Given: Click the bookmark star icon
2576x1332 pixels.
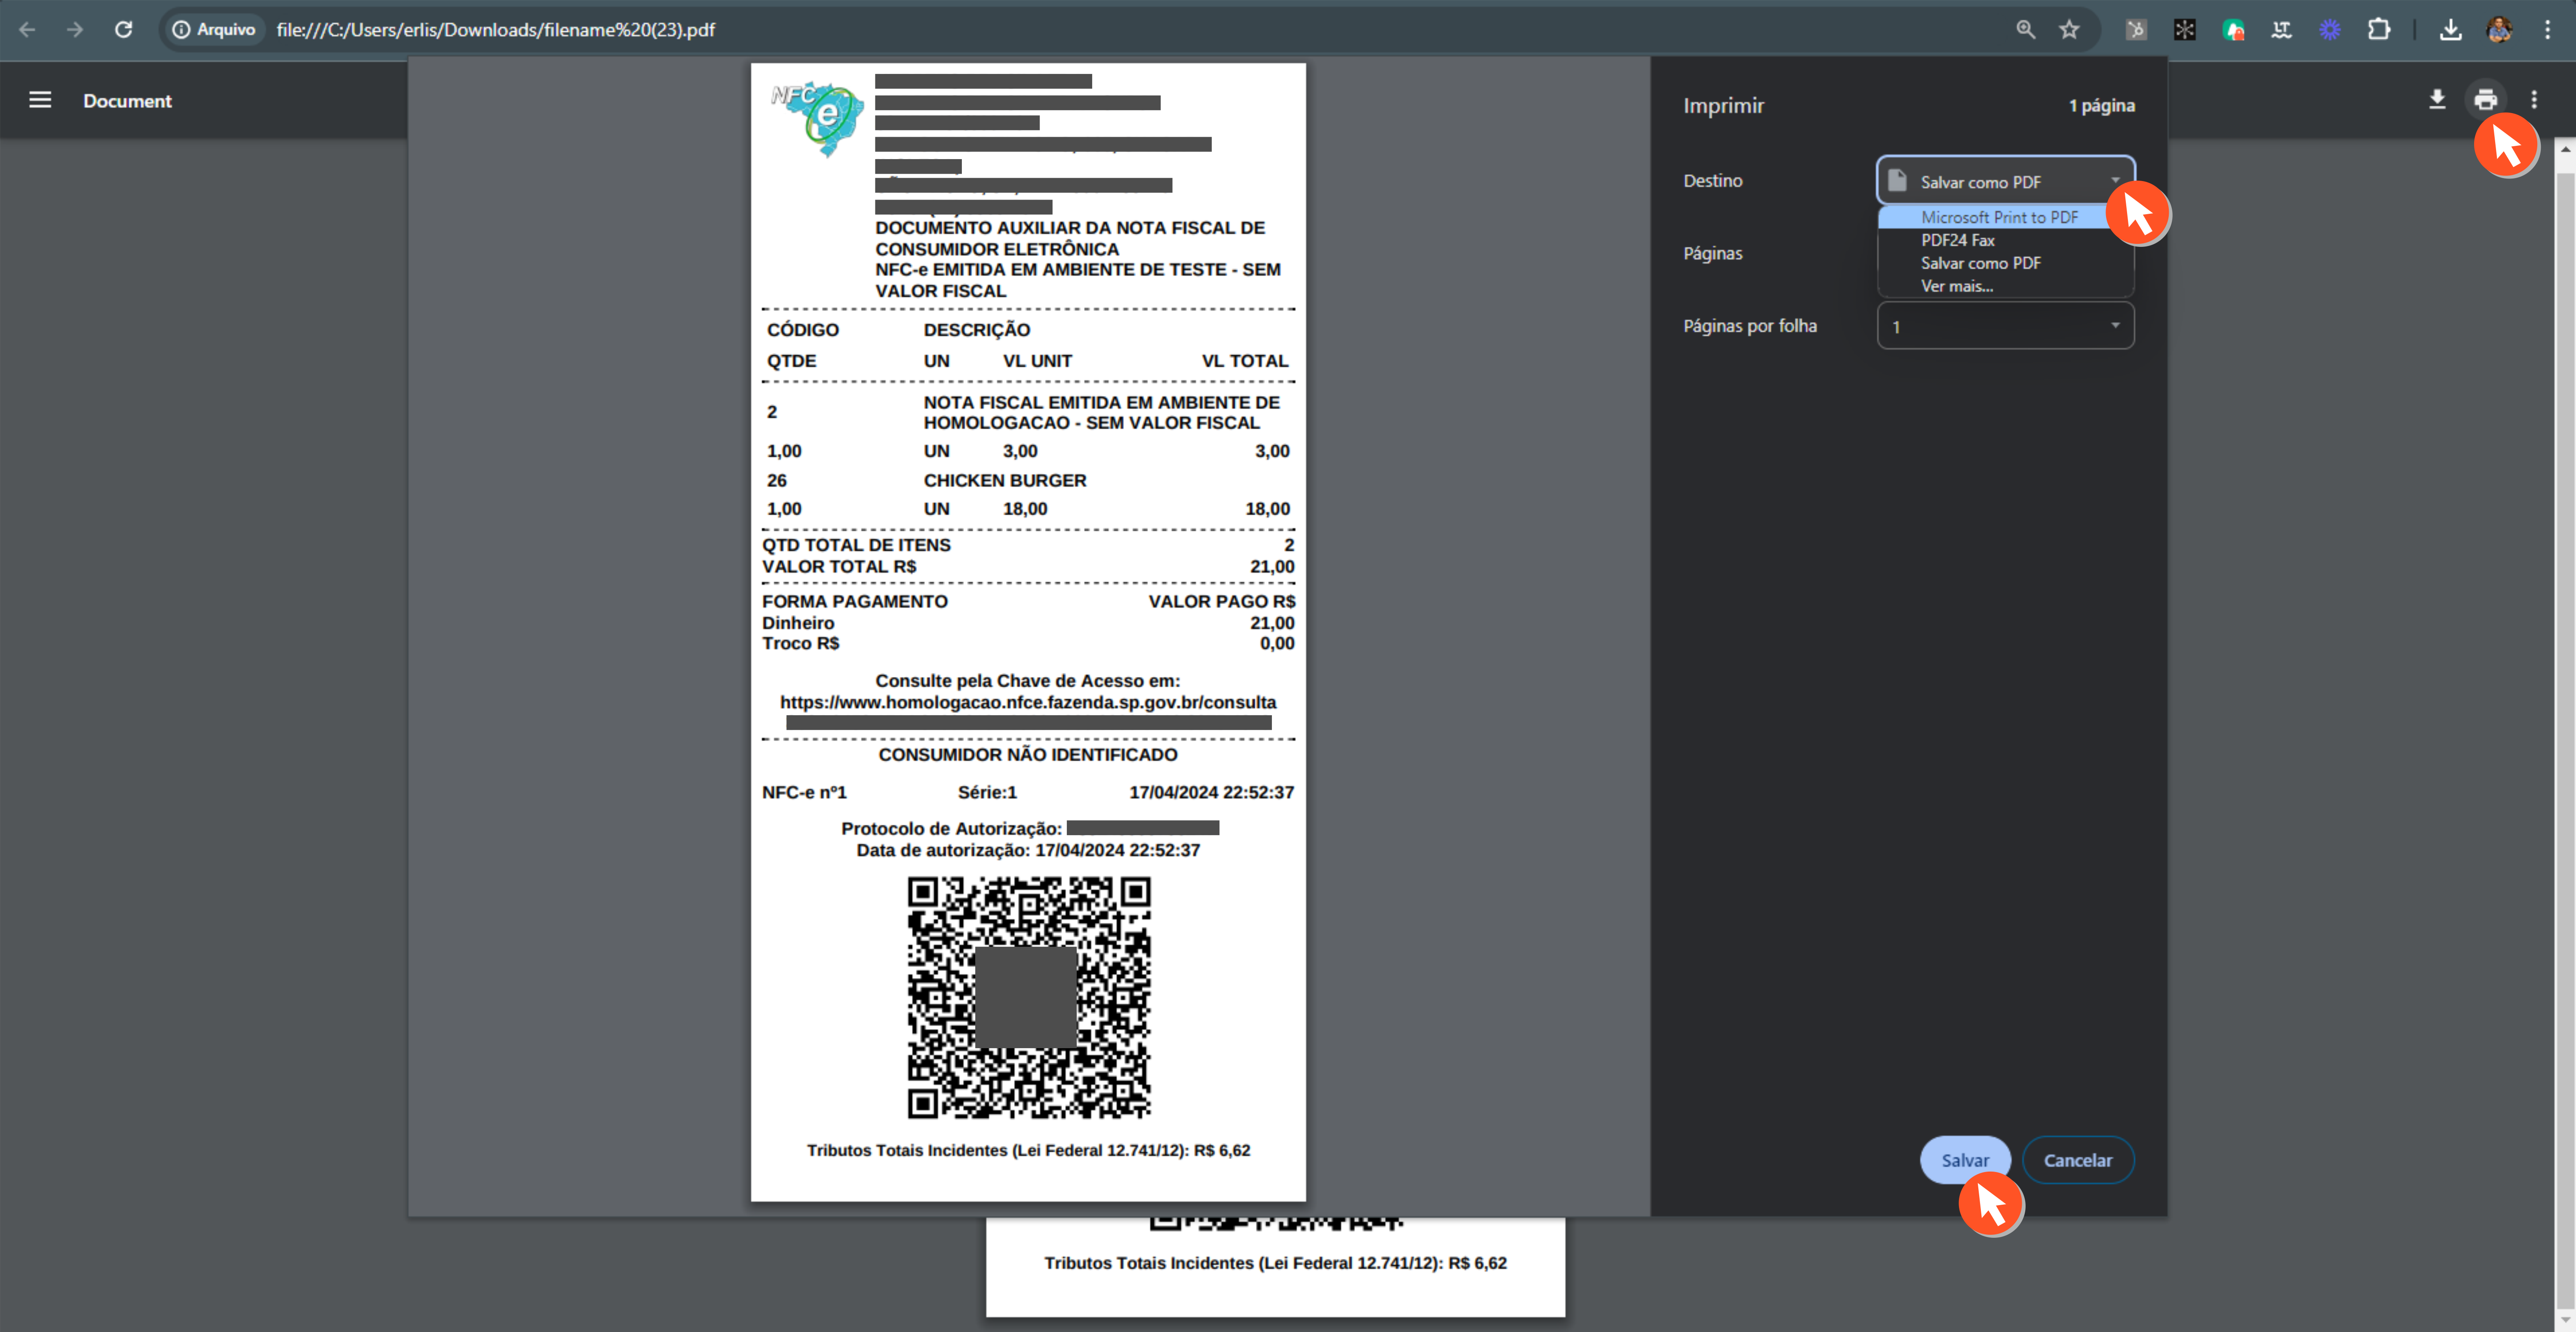Looking at the screenshot, I should (2069, 29).
